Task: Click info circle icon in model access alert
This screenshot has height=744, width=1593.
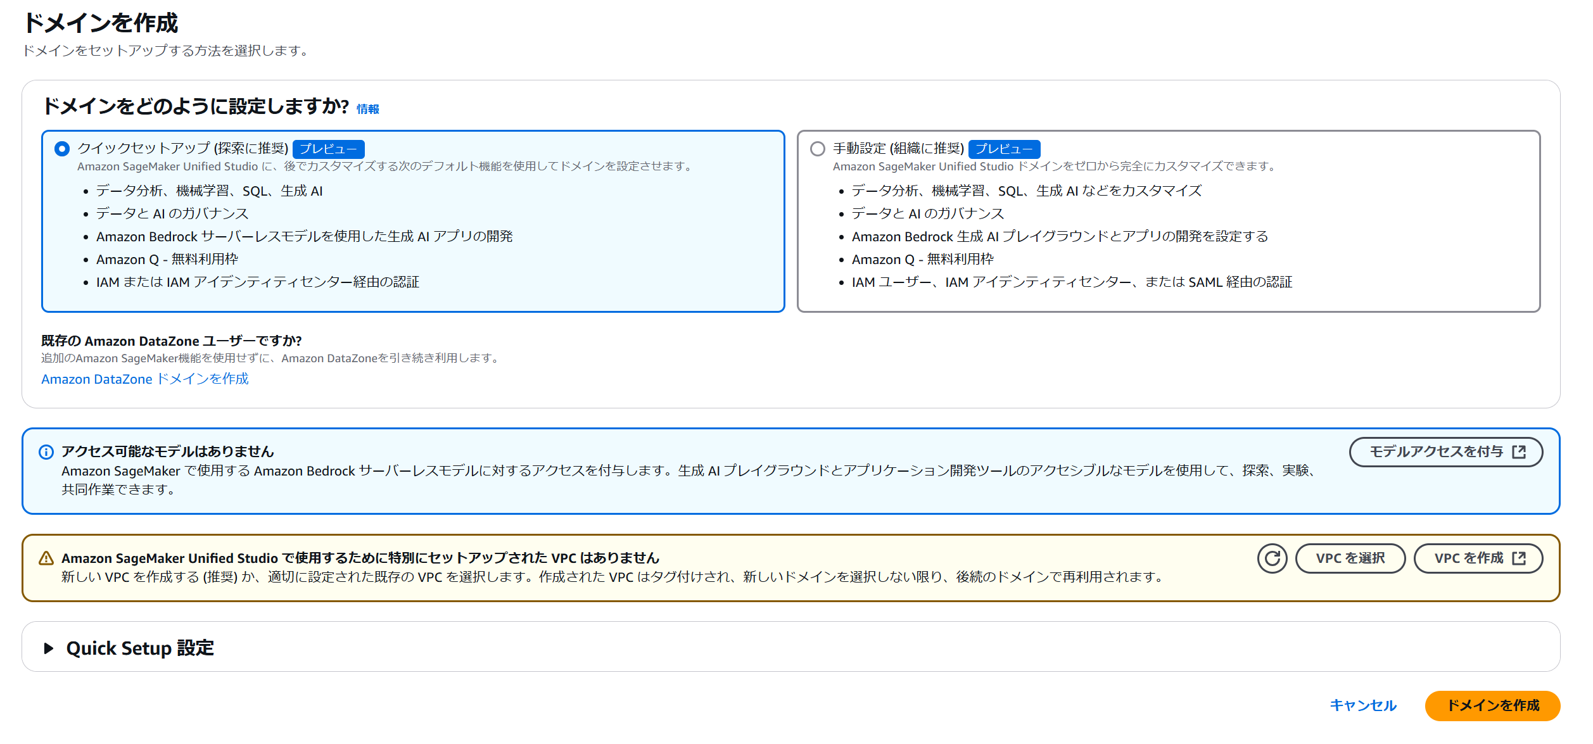Action: point(46,452)
